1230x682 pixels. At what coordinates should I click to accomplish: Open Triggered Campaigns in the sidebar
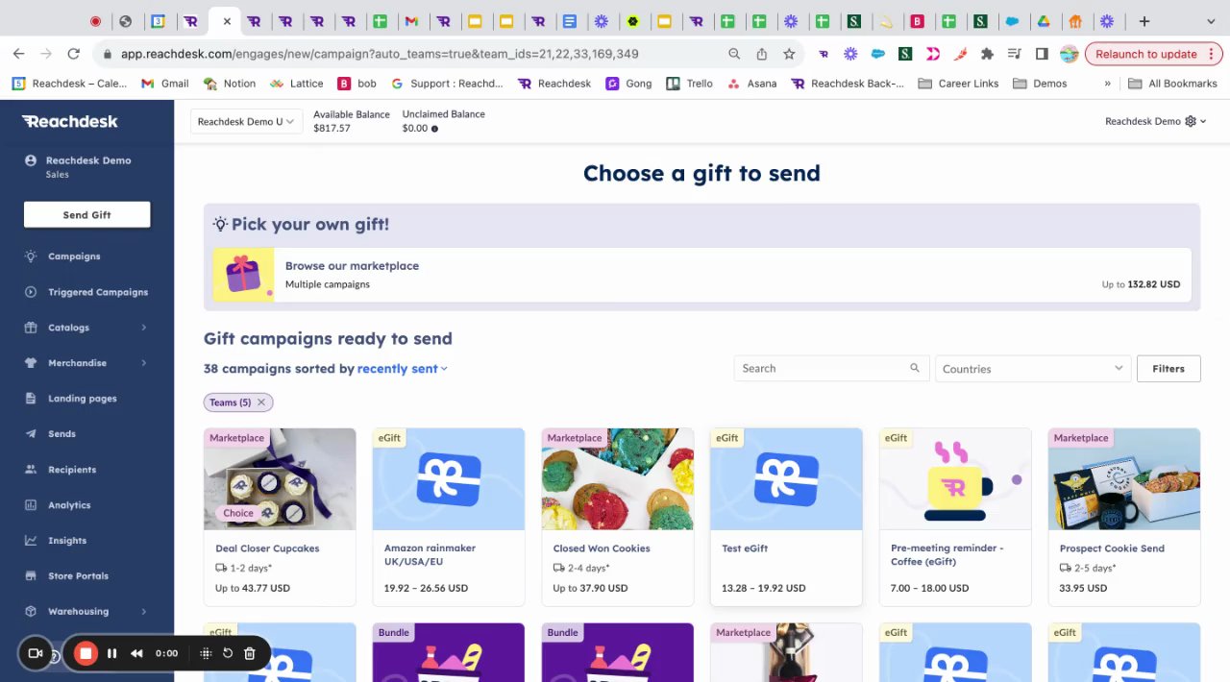click(98, 292)
